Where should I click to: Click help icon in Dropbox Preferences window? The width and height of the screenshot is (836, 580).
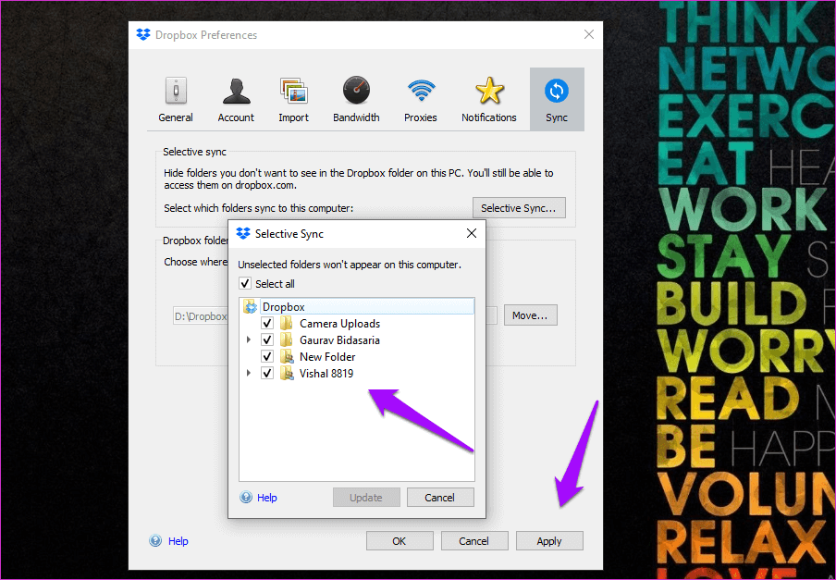point(155,541)
